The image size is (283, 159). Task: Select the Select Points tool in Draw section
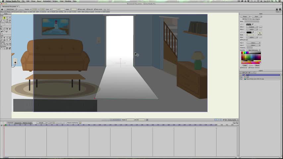pyautogui.click(x=2, y=18)
